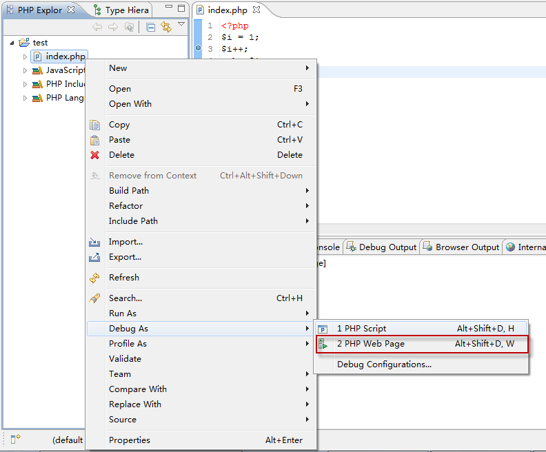The height and width of the screenshot is (452, 546).
Task: Click the red Delete icon
Action: point(95,155)
